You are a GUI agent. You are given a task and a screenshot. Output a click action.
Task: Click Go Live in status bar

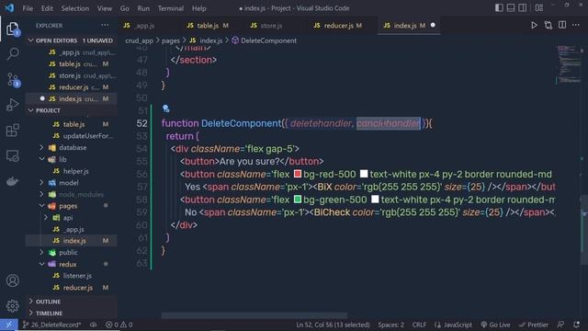point(495,325)
